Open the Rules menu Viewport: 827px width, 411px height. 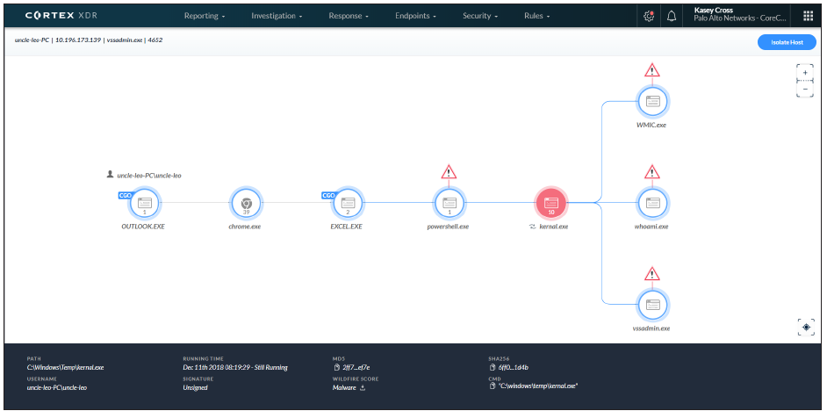[537, 16]
